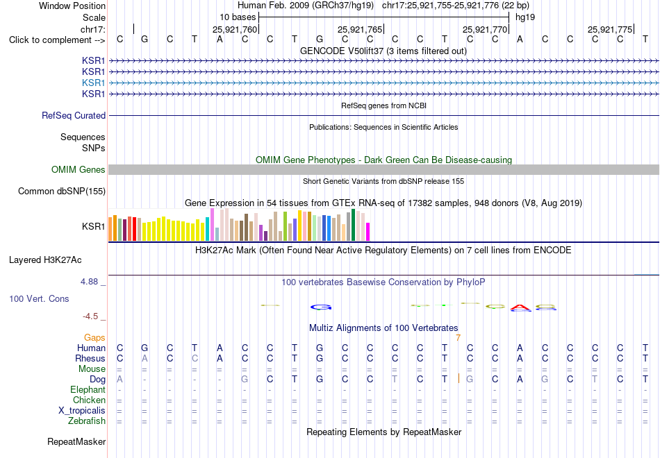This screenshot has width=660, height=458.
Task: Click the '4.88' PhyloP upper scale value
Action: coord(89,282)
